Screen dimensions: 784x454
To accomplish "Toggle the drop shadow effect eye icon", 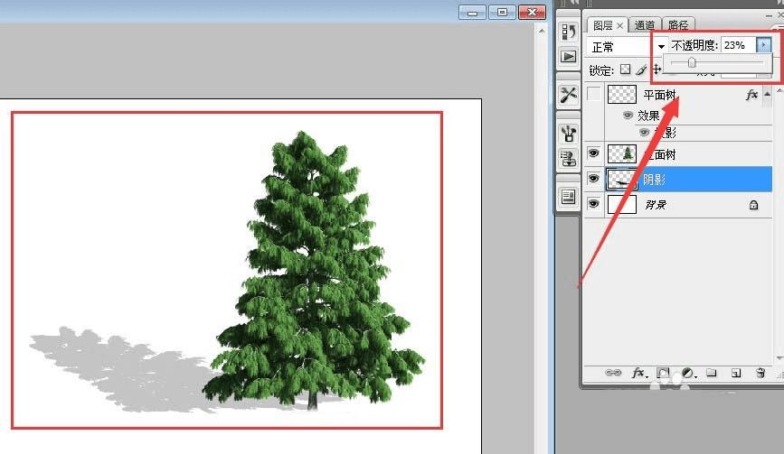I will click(x=645, y=133).
